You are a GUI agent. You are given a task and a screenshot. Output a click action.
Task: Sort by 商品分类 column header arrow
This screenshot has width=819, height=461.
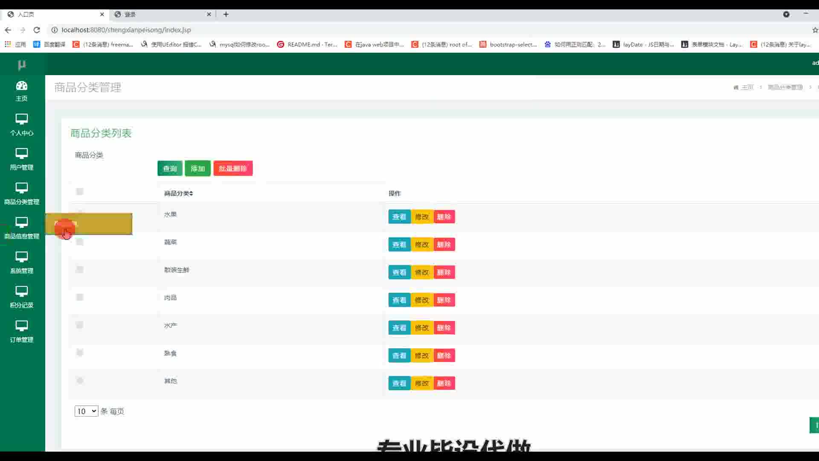tap(191, 193)
